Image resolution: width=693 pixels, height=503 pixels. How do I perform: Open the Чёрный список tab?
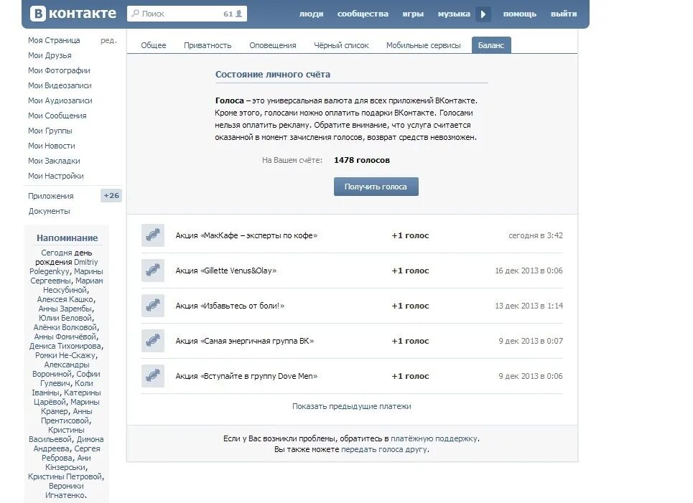341,45
